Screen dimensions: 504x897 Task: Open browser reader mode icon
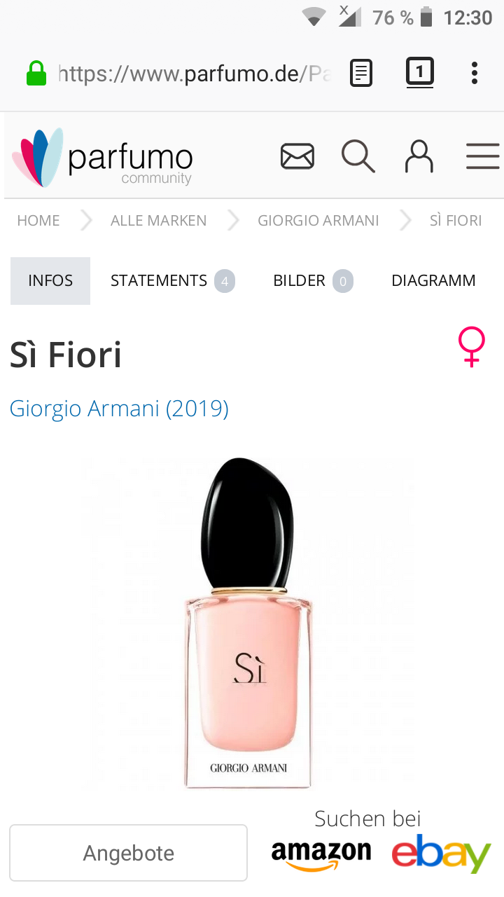point(361,73)
